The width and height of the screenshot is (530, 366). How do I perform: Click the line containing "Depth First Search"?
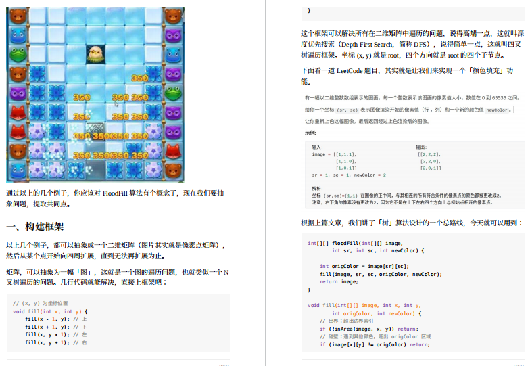coord(411,45)
